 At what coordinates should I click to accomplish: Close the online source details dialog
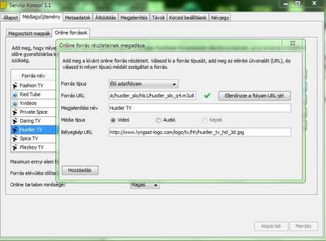292,43
